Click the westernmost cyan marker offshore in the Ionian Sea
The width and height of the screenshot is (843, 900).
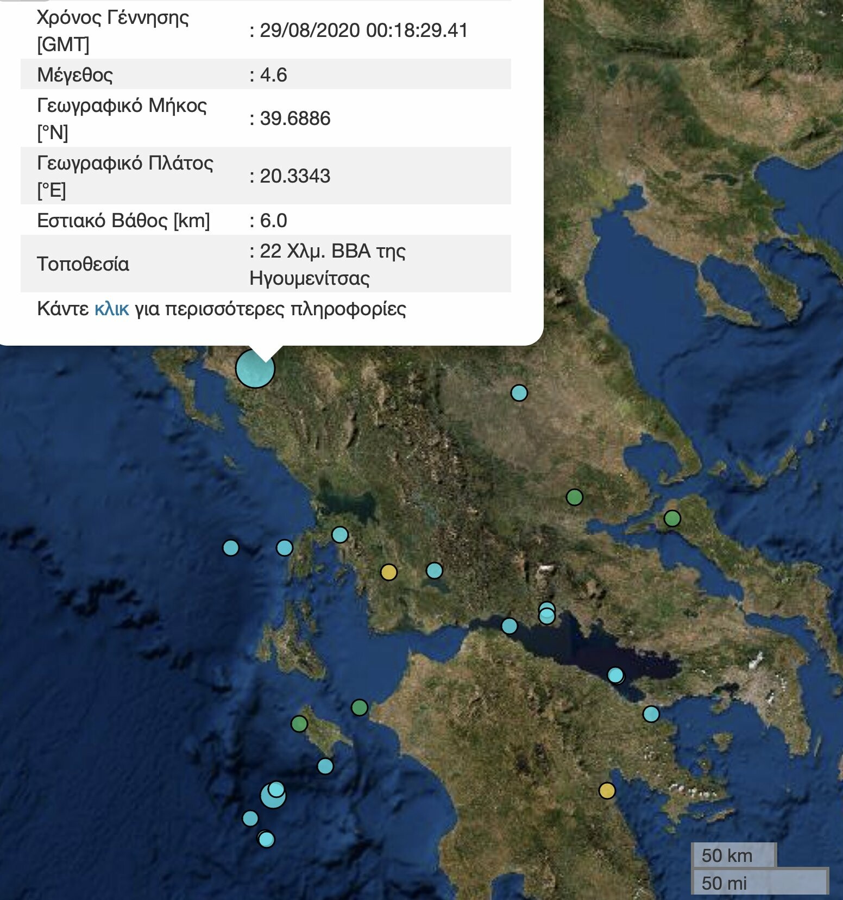pyautogui.click(x=231, y=547)
